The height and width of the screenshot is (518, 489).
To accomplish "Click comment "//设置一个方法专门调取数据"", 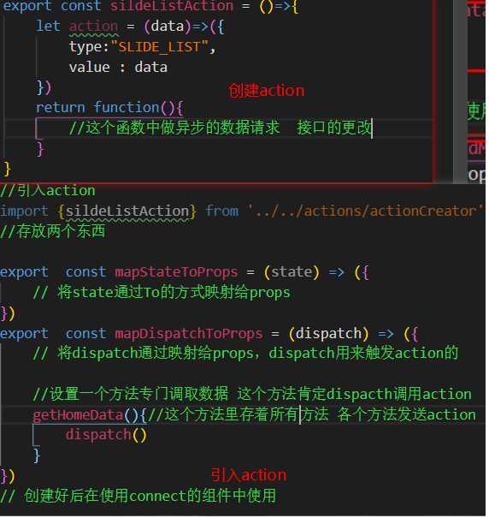I will tap(130, 395).
